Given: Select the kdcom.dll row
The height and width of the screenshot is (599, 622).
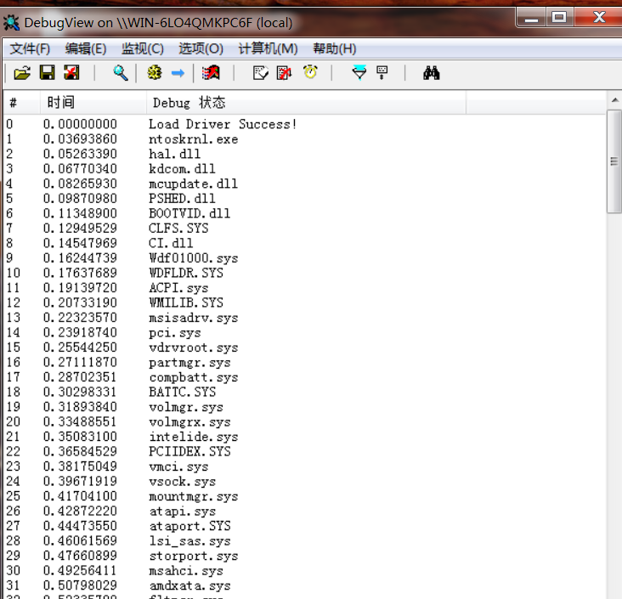Looking at the screenshot, I should [x=305, y=169].
